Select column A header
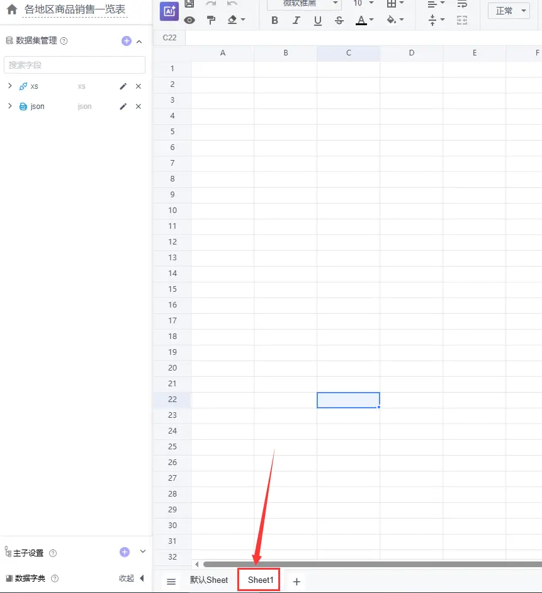This screenshot has width=542, height=593. [223, 53]
